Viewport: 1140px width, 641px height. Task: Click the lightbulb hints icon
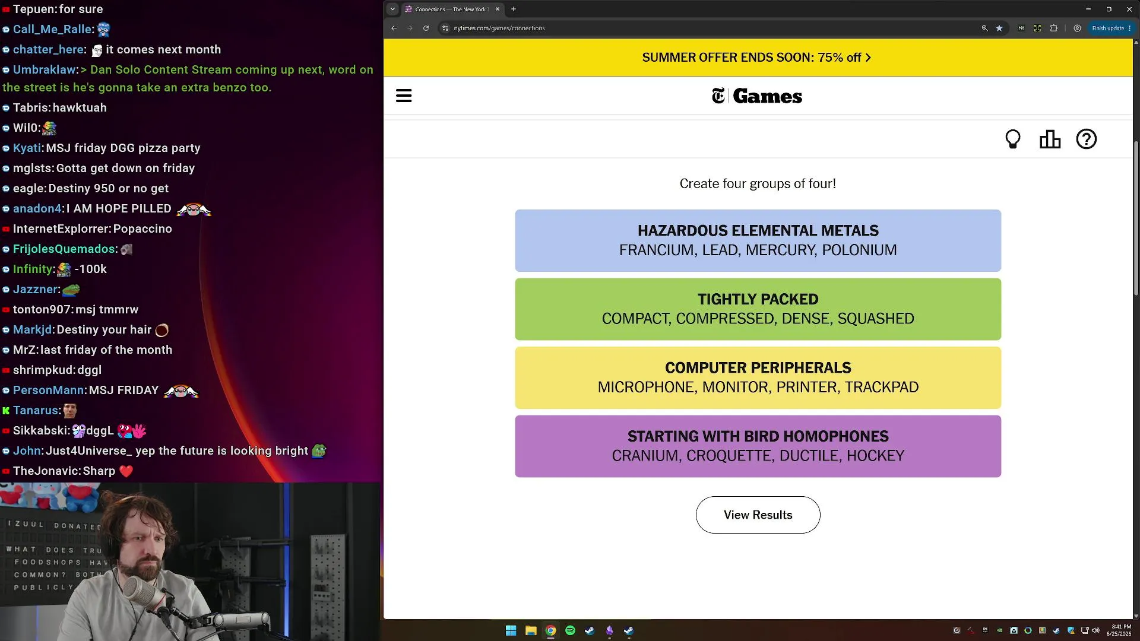[1013, 139]
